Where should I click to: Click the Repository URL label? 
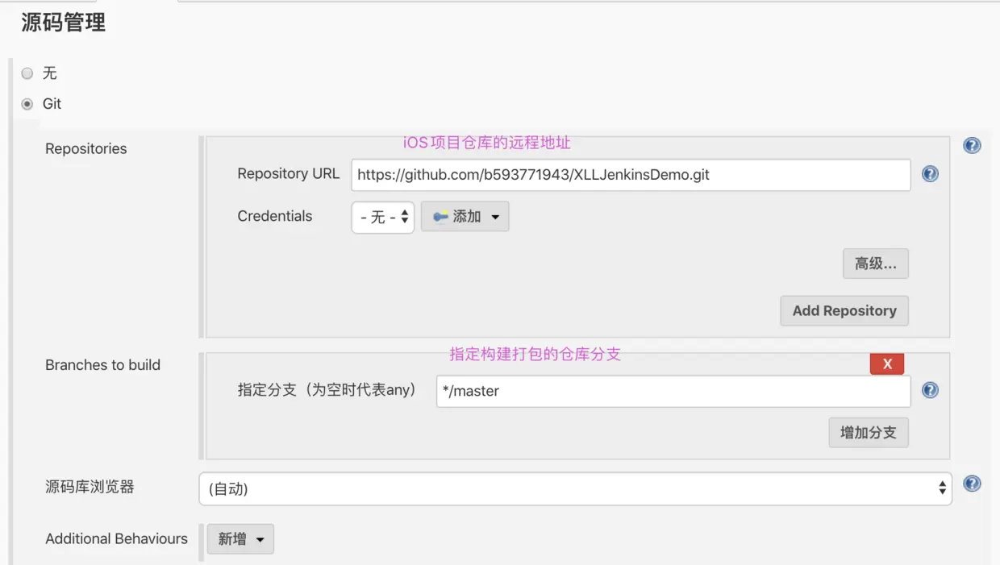pyautogui.click(x=289, y=174)
